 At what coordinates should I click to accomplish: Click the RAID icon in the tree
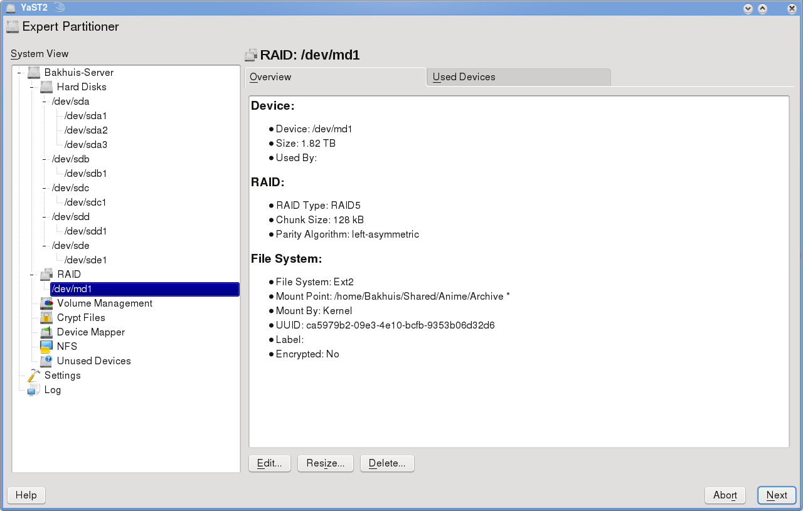tap(46, 275)
